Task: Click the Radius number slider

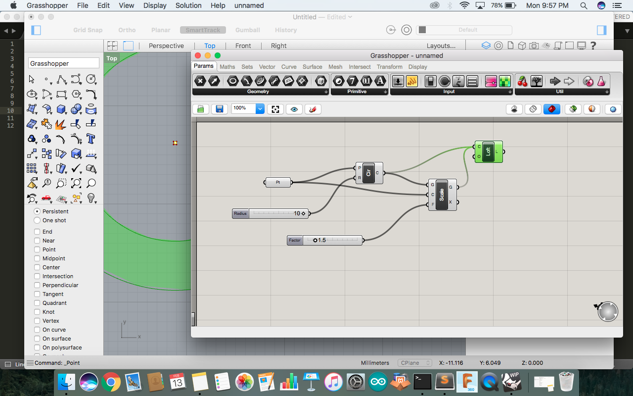Action: (271, 213)
